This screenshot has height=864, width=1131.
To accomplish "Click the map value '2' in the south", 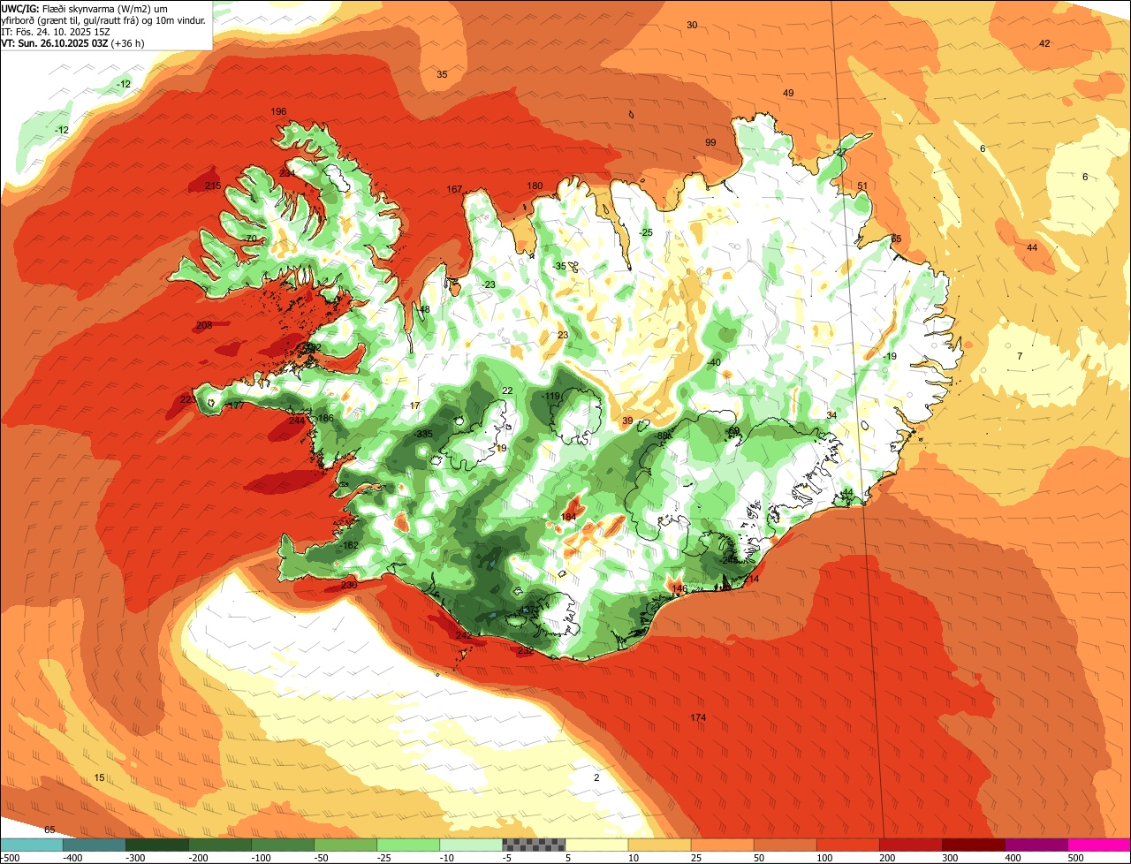I will point(596,777).
